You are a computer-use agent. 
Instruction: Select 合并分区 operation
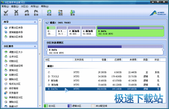point(11,57)
